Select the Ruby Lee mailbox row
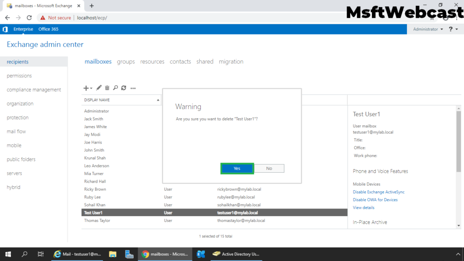 click(x=214, y=197)
